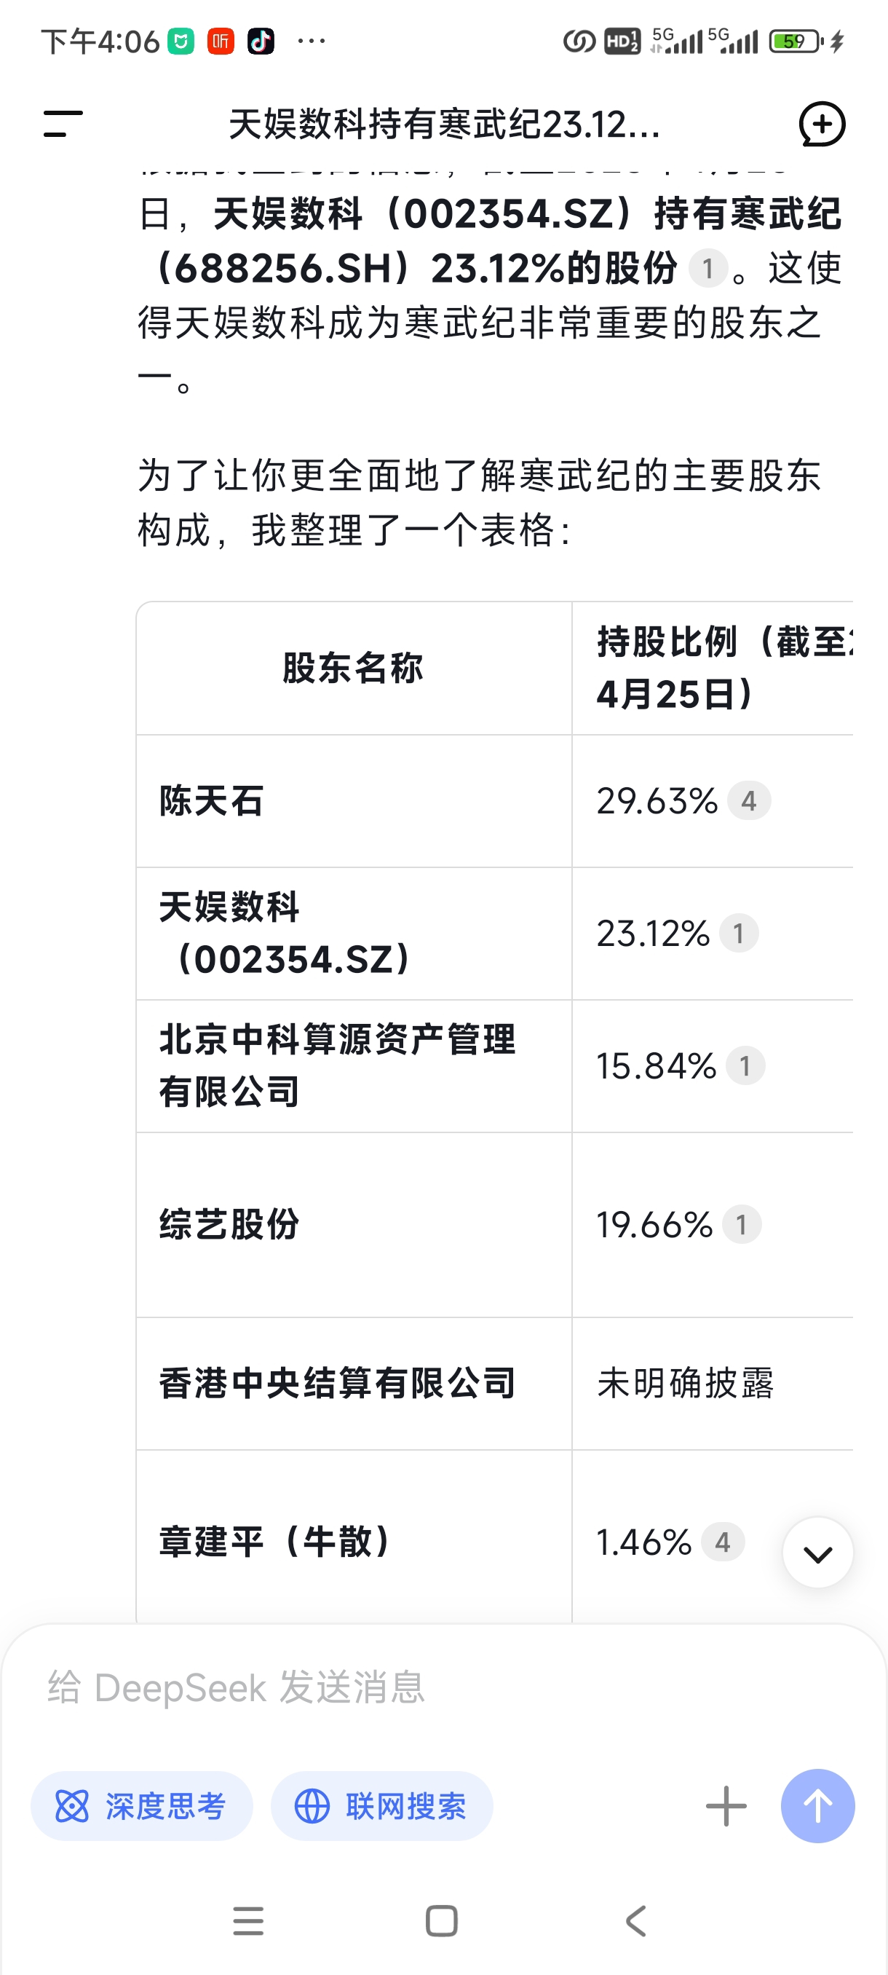
Task: Tap Android home navigation button
Action: 441,1921
